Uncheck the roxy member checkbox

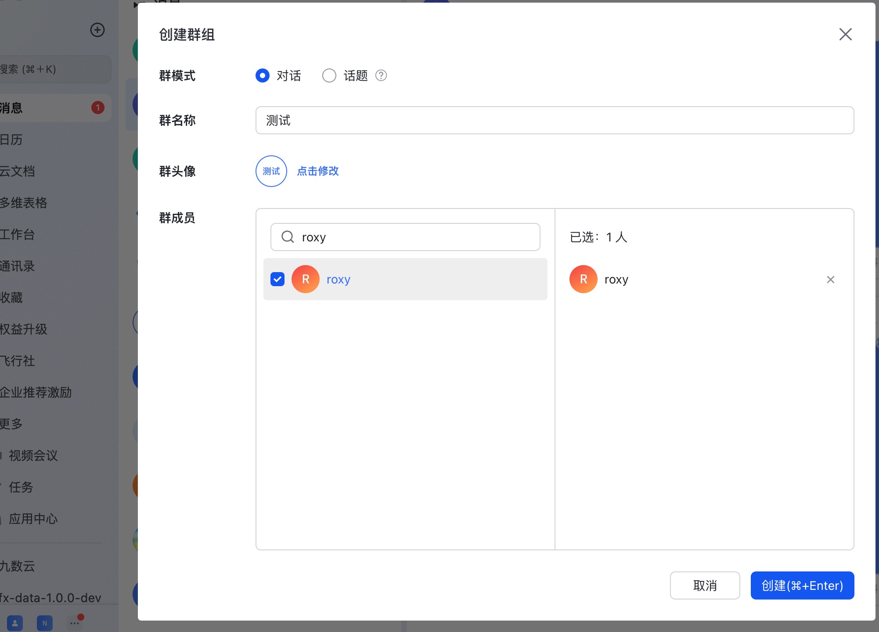(x=277, y=279)
